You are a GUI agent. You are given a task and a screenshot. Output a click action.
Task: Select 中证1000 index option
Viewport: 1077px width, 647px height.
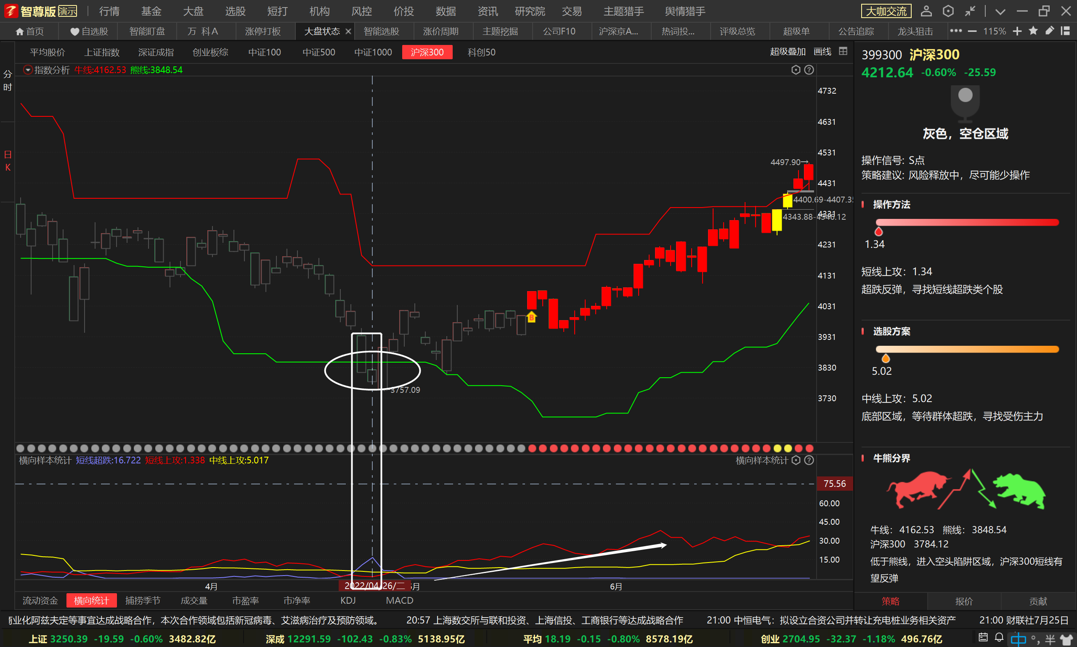tap(373, 53)
